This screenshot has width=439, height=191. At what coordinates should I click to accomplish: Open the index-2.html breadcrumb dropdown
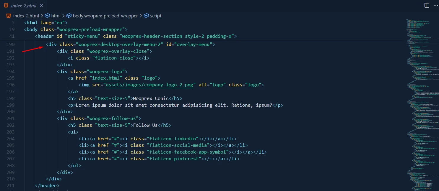pyautogui.click(x=26, y=16)
